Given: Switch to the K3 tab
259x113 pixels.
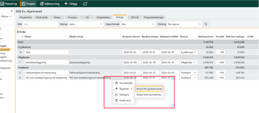Looking at the screenshot, I should pos(87,17).
